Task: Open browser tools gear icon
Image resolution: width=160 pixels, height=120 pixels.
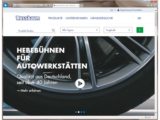Action: pos(155,5)
